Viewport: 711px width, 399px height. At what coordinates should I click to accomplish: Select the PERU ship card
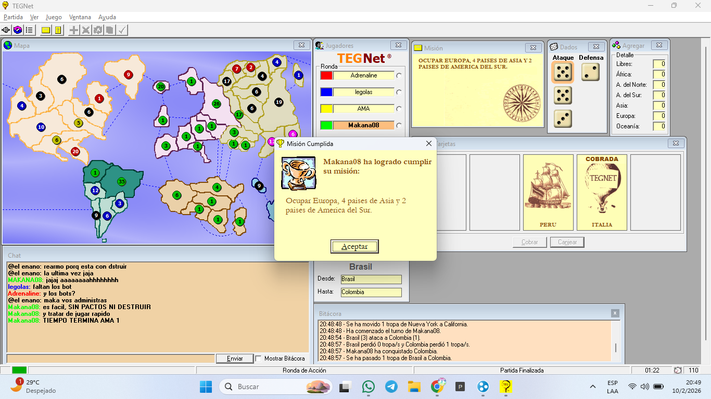pos(548,192)
